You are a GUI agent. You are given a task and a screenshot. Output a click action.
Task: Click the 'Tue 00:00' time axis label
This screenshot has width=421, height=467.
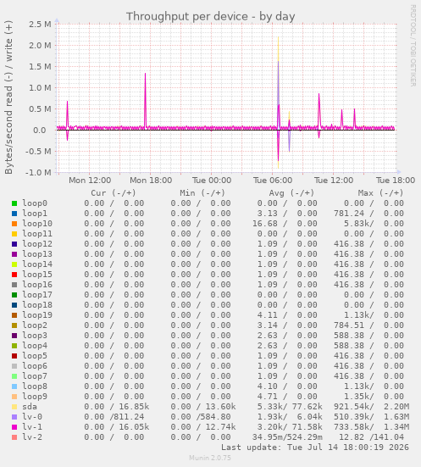pyautogui.click(x=212, y=181)
